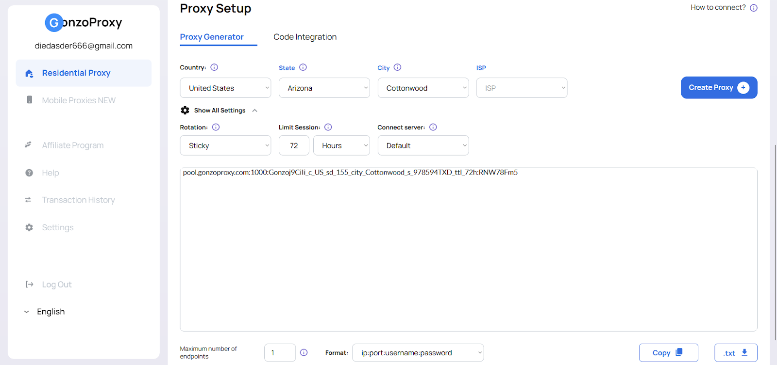Viewport: 777px width, 365px height.
Task: Click the .txt download arrow icon
Action: click(744, 352)
